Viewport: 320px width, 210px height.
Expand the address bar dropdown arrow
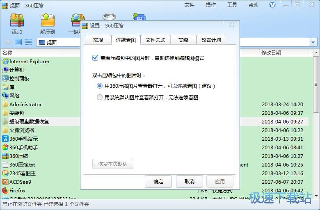click(313, 42)
